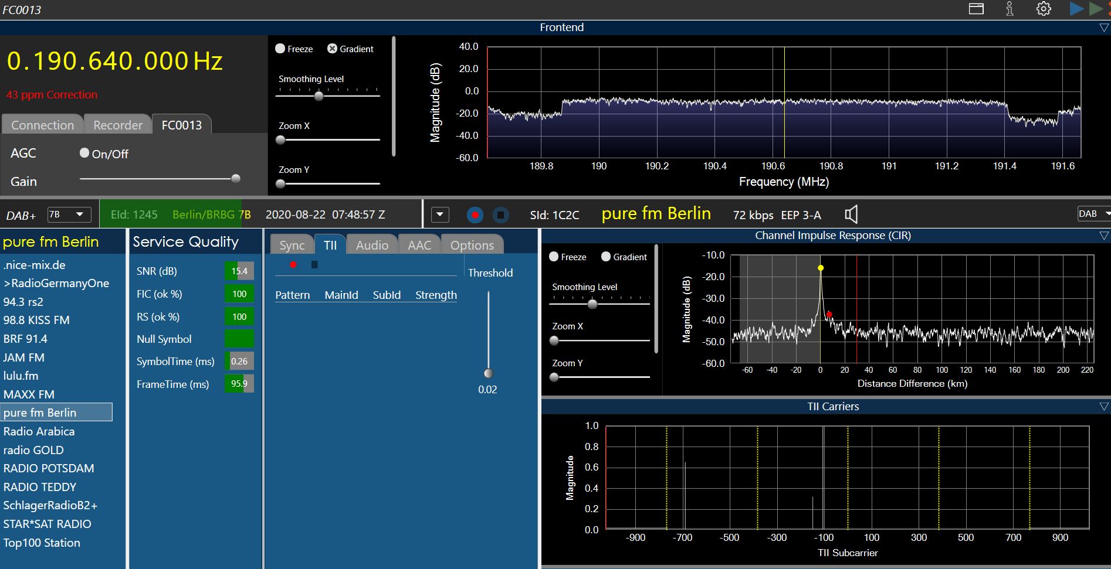Toggle AGC On/Off radio button
This screenshot has width=1111, height=569.
pos(84,153)
